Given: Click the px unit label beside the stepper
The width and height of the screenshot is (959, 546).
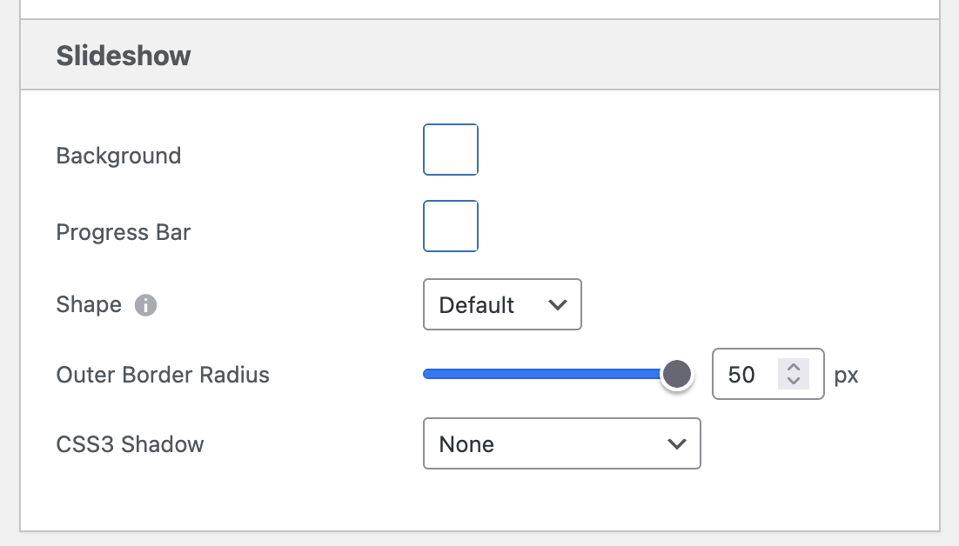Looking at the screenshot, I should (846, 375).
